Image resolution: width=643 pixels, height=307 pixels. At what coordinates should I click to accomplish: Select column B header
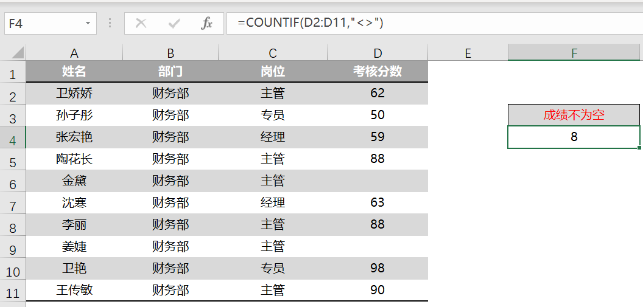click(170, 53)
